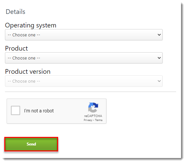Click the Product version dropdown chevron arrow
The width and height of the screenshot is (186, 163).
pyautogui.click(x=159, y=81)
